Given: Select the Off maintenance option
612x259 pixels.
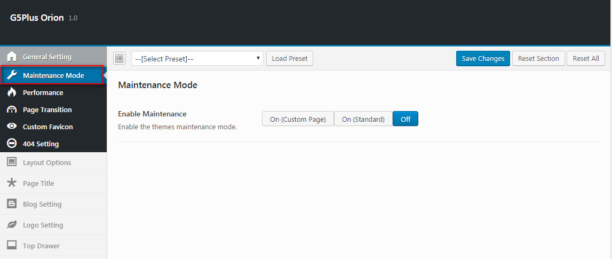Looking at the screenshot, I should coord(406,119).
